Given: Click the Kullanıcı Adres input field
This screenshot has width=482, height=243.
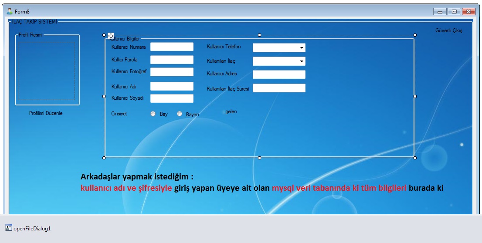Looking at the screenshot, I should click(279, 74).
